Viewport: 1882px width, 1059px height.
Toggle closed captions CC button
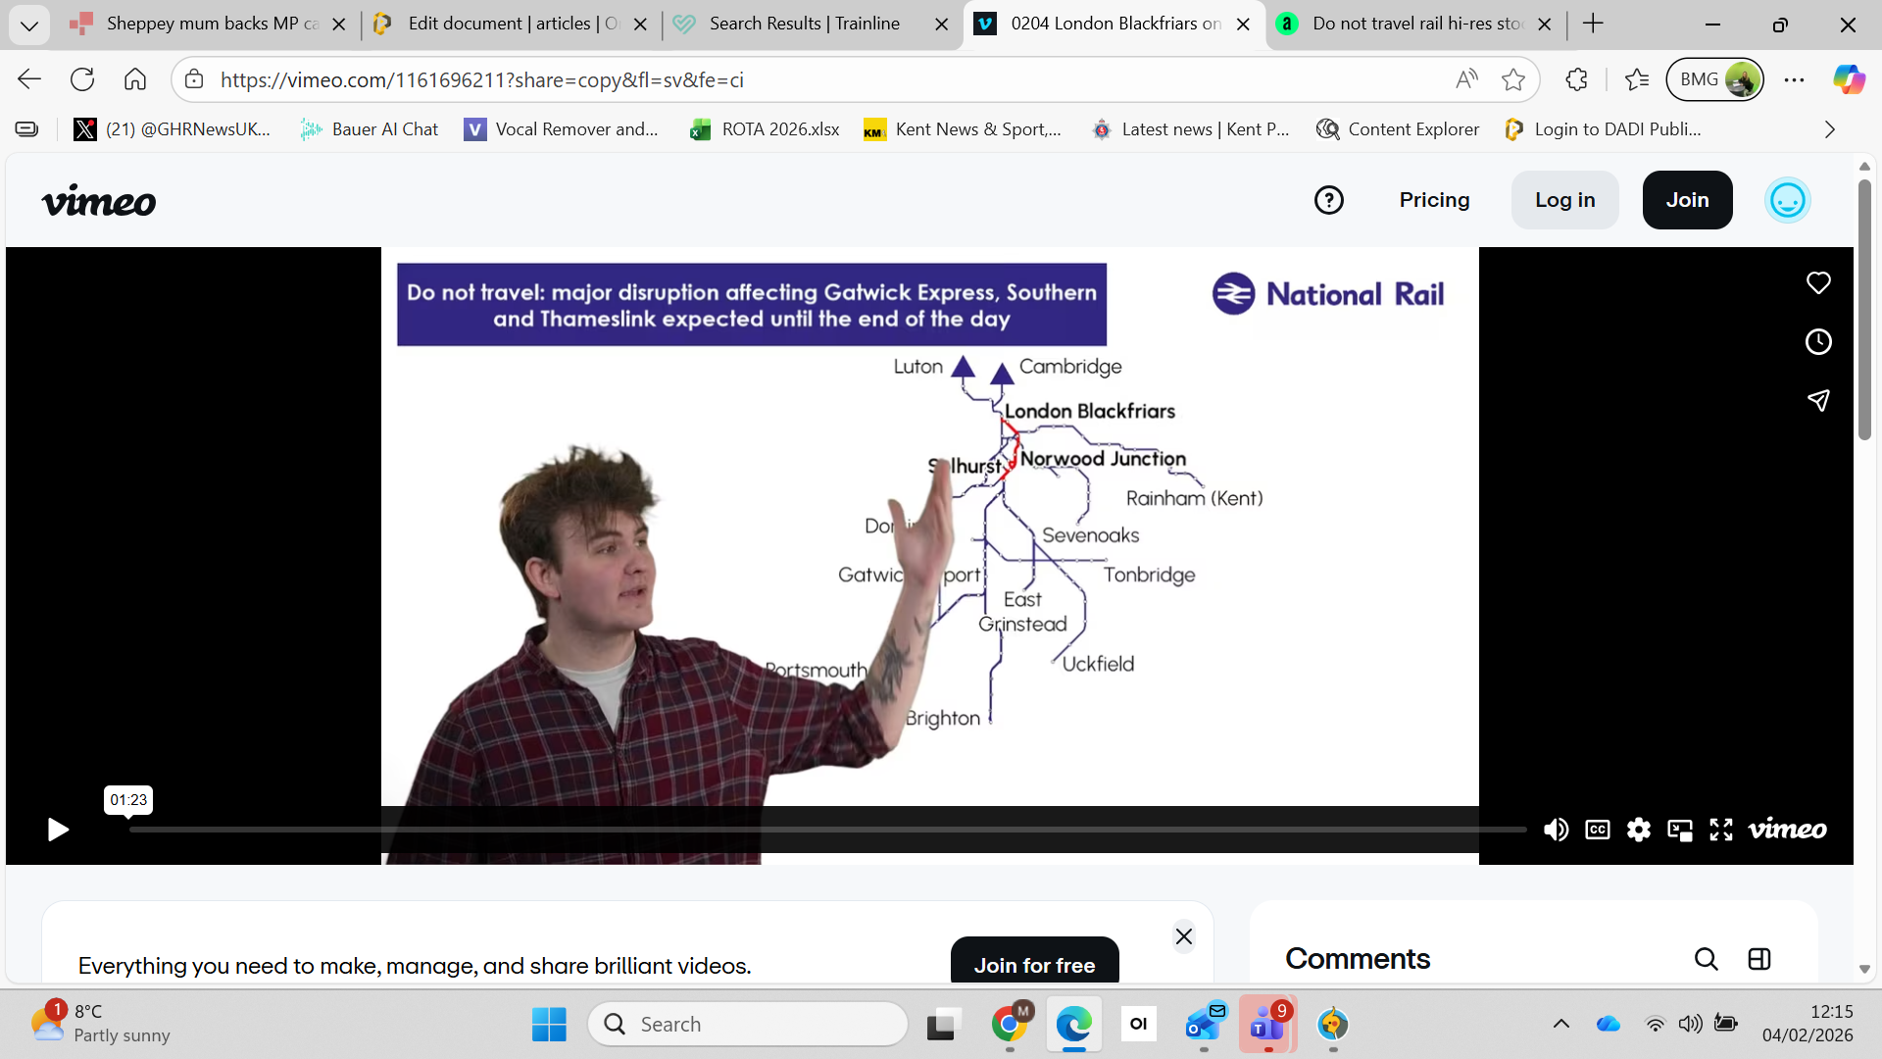tap(1598, 830)
